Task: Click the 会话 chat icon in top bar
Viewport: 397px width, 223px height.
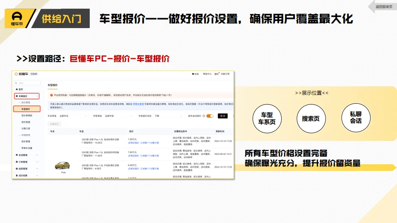Action: (193, 74)
